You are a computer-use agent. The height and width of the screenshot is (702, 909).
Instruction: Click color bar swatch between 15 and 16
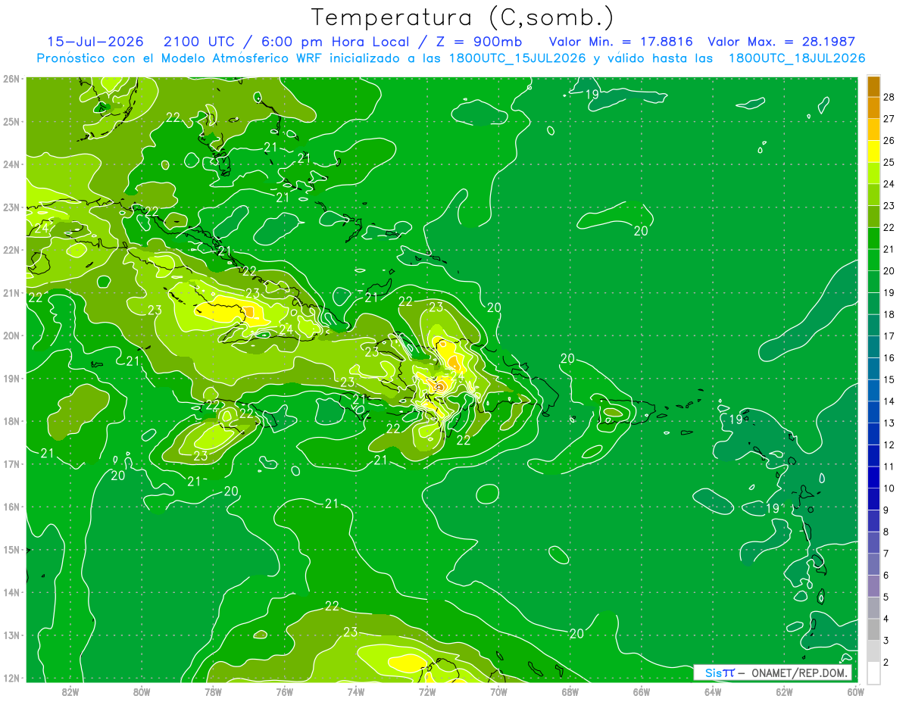873,369
